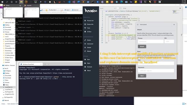Open Microsoft Edge from taskbar
The width and height of the screenshot is (187, 105).
point(122,2)
